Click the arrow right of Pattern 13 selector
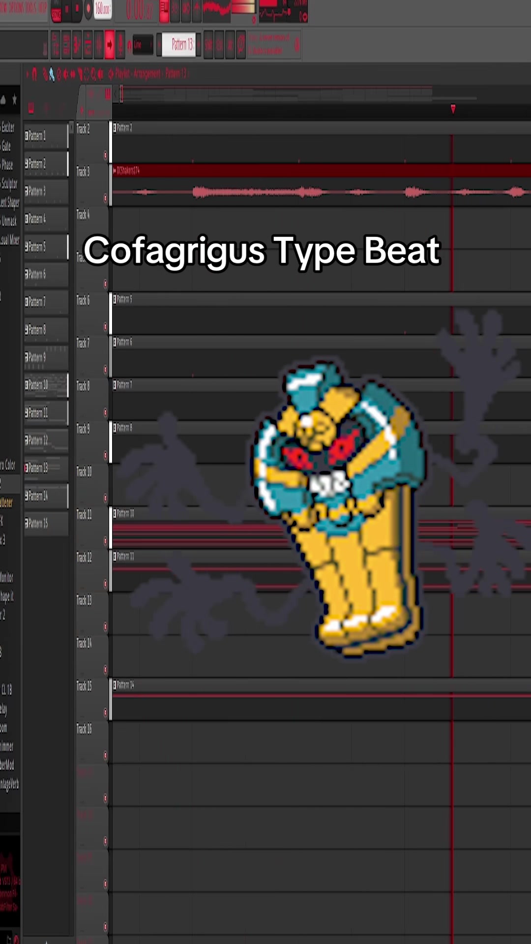The width and height of the screenshot is (531, 944). [199, 44]
